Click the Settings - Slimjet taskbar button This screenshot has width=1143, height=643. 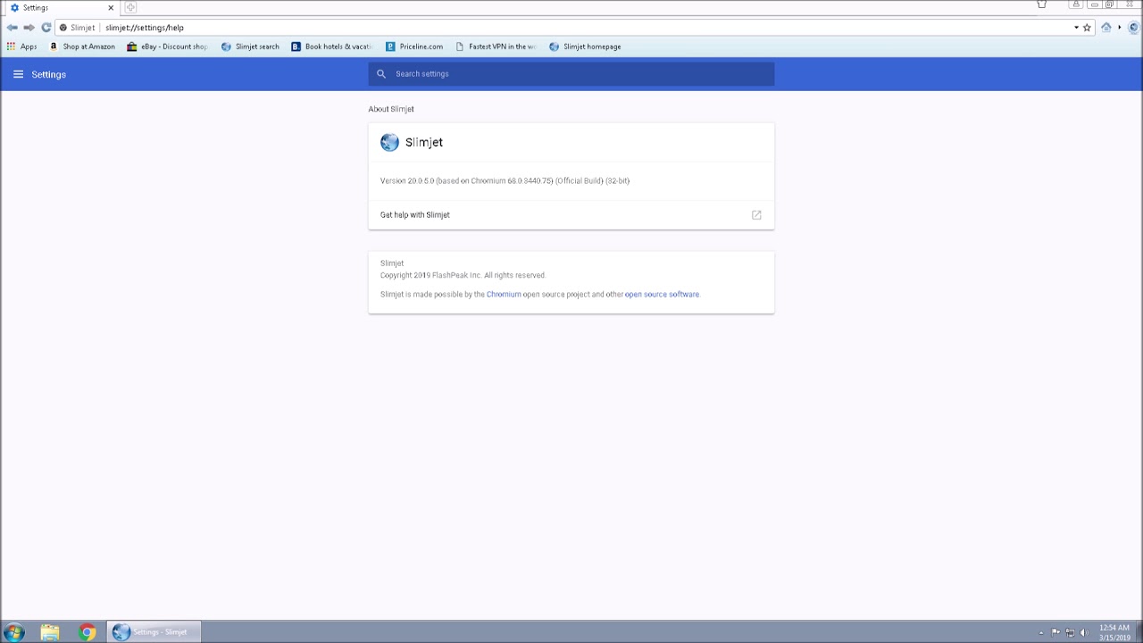(154, 632)
